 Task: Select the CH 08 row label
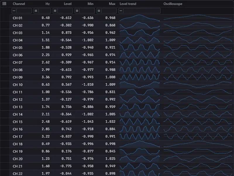pos(18,70)
